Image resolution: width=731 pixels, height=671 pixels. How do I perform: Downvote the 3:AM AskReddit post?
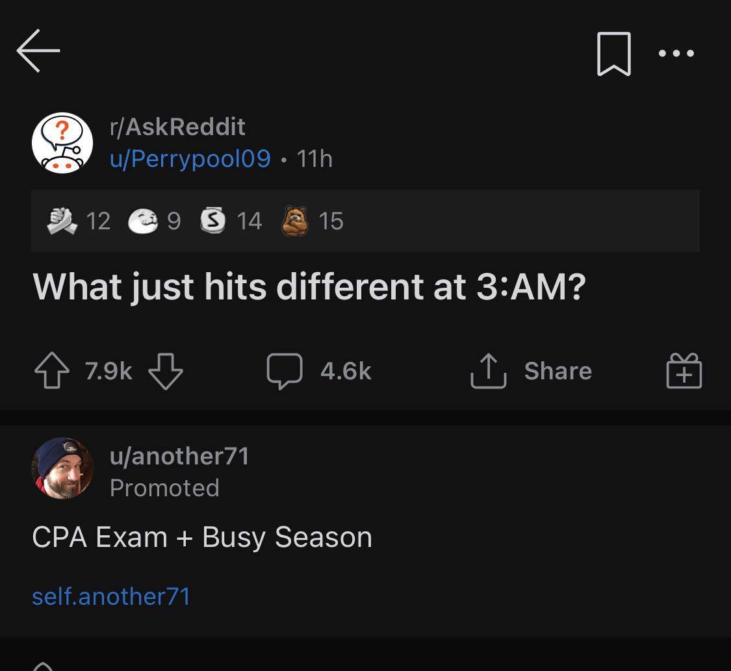(x=166, y=372)
